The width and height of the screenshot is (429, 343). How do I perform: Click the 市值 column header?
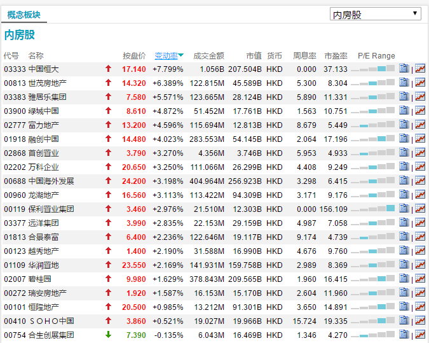[254, 56]
